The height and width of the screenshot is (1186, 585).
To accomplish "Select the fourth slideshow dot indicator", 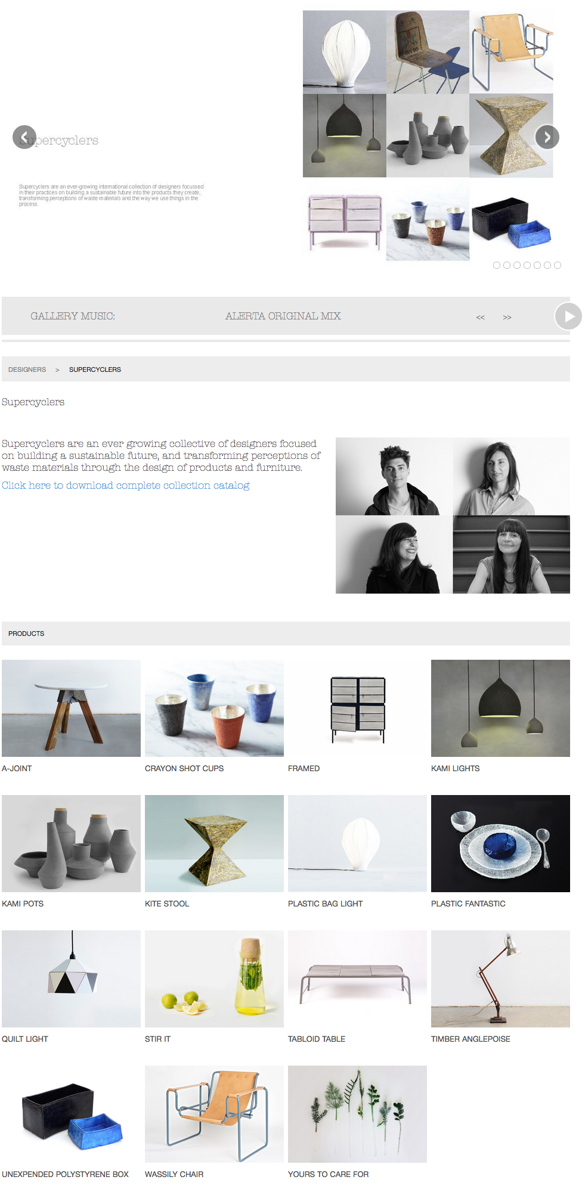I will [527, 265].
